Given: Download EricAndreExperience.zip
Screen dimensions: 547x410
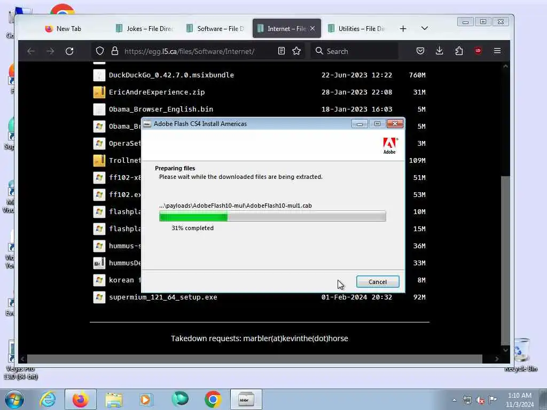Looking at the screenshot, I should click(157, 92).
